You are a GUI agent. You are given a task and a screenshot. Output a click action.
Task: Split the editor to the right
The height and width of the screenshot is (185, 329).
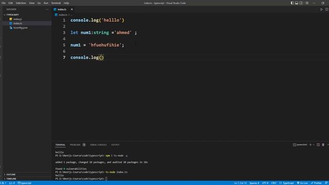(x=327, y=9)
